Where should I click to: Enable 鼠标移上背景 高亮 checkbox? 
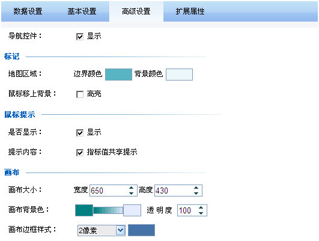click(x=80, y=94)
